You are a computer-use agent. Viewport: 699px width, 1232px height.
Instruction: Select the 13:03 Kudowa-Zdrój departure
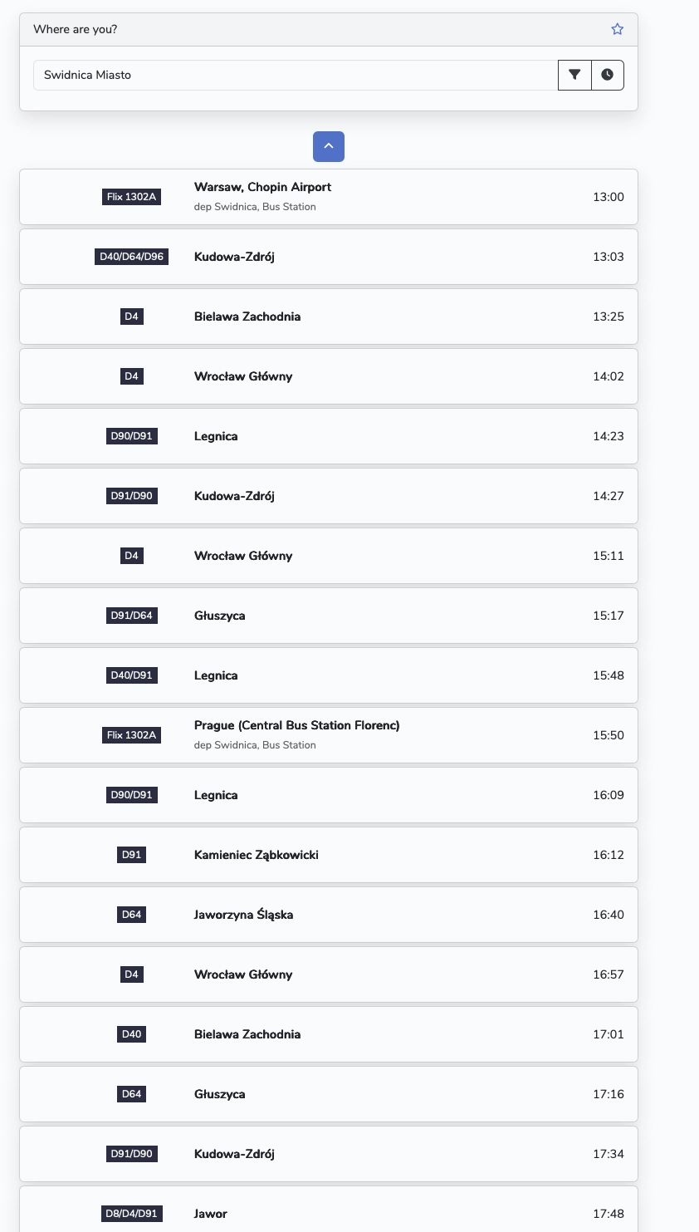(329, 257)
